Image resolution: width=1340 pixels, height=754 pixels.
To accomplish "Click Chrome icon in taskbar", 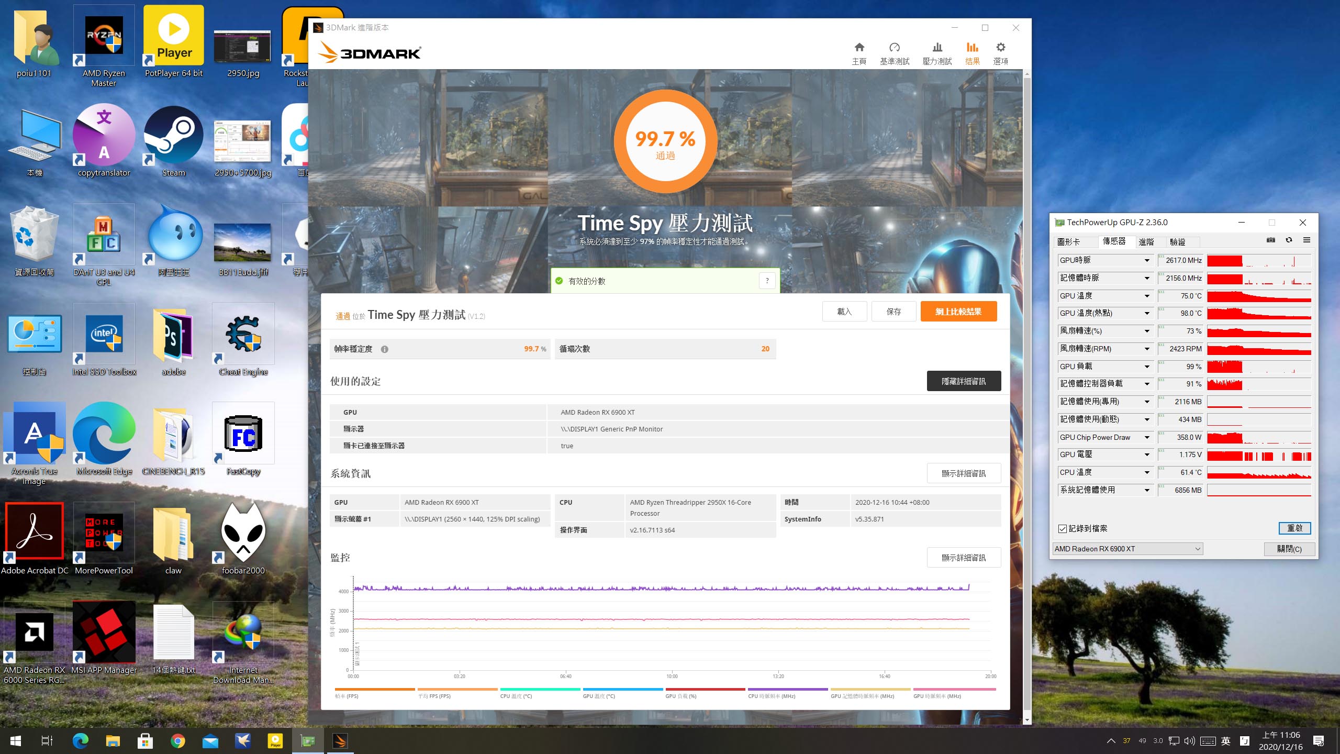I will (x=178, y=741).
